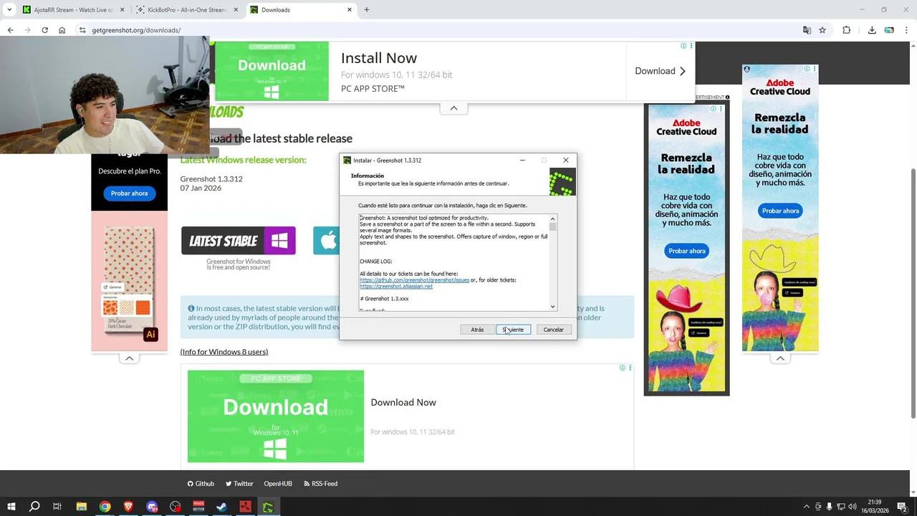Open the Windows Start menu
917x516 pixels.
point(11,507)
